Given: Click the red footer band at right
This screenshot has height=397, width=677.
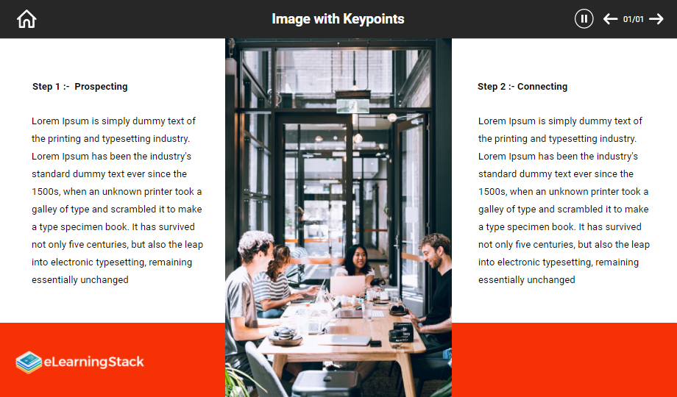Looking at the screenshot, I should coord(564,360).
